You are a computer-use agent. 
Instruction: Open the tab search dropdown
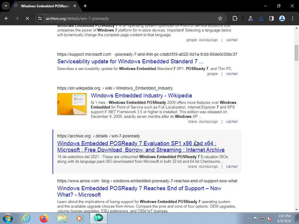[x=6, y=6]
